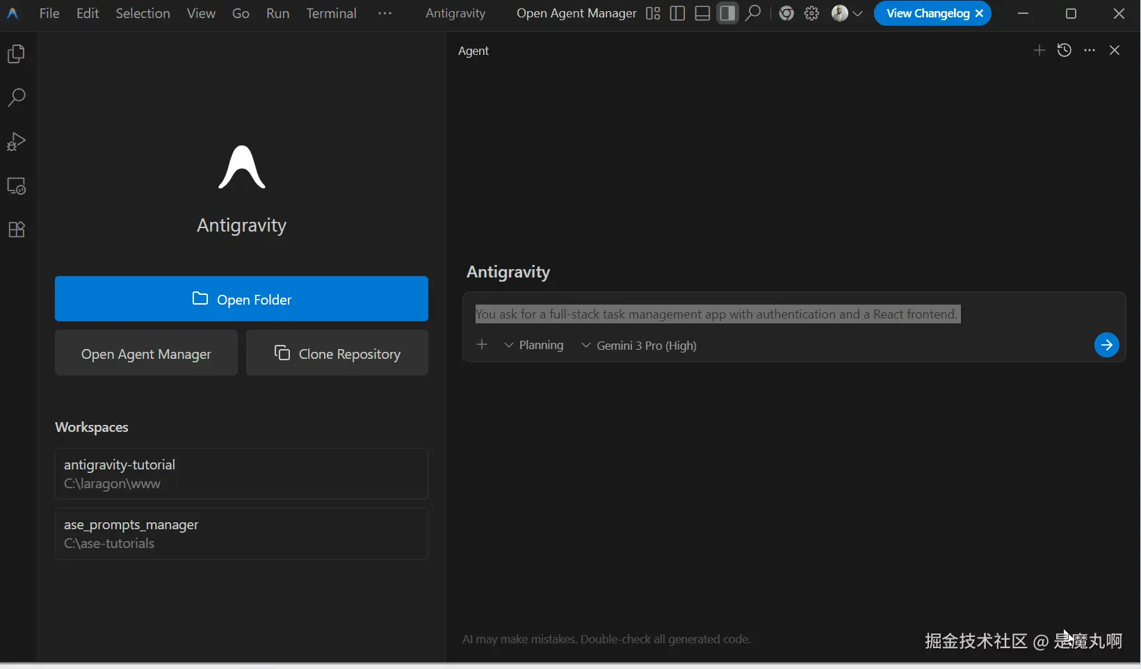The height and width of the screenshot is (669, 1141).
Task: Click the Open Folder button
Action: (241, 299)
